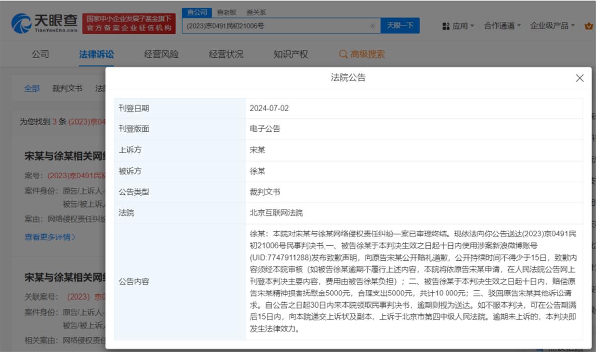Open the 知识产权 tab

coord(291,54)
